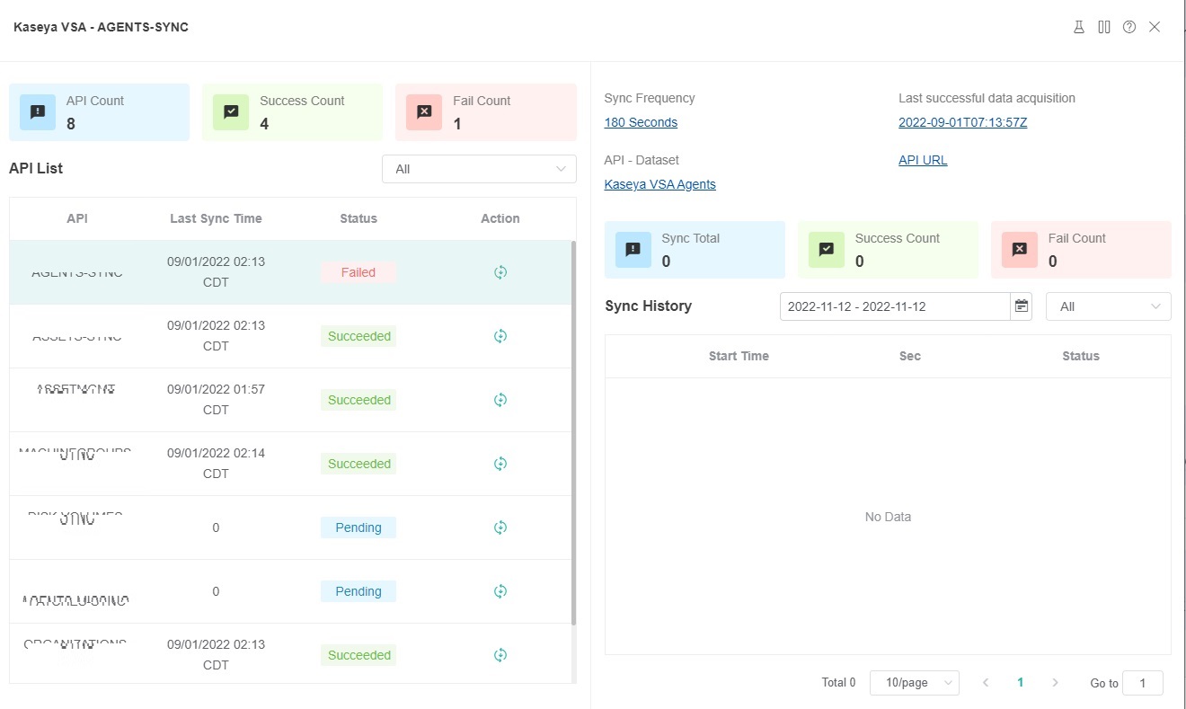Screen dimensions: 1186x709
Task: Open the API List filter dropdown
Action: click(x=479, y=169)
